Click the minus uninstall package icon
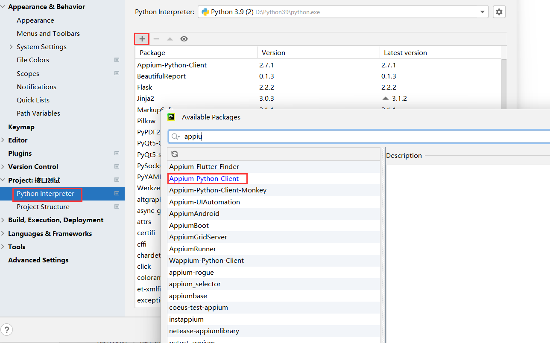 click(156, 39)
